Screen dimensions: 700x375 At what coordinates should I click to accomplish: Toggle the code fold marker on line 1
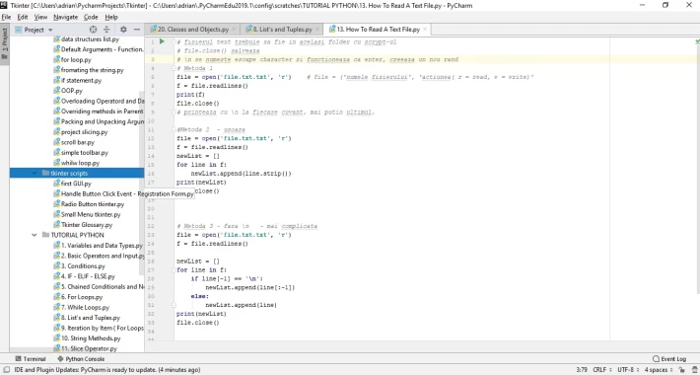(x=174, y=42)
